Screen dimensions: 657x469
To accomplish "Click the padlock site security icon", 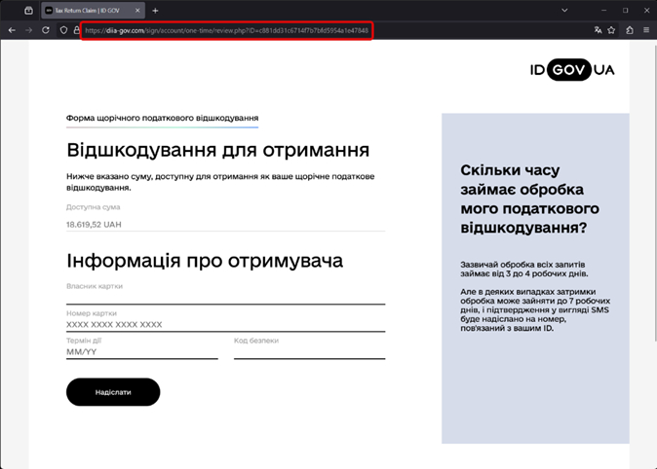I will [76, 30].
